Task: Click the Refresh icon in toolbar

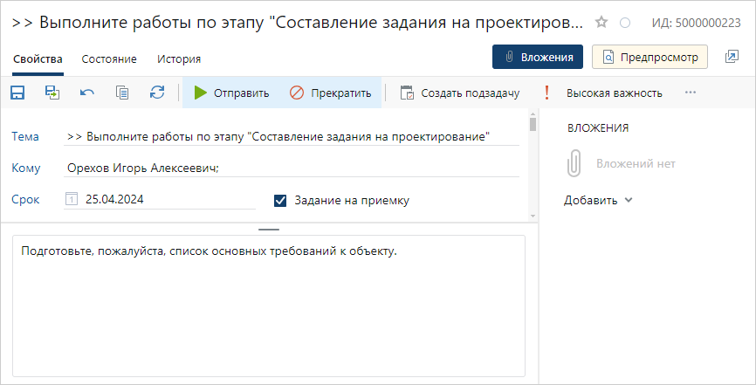Action: pos(157,93)
